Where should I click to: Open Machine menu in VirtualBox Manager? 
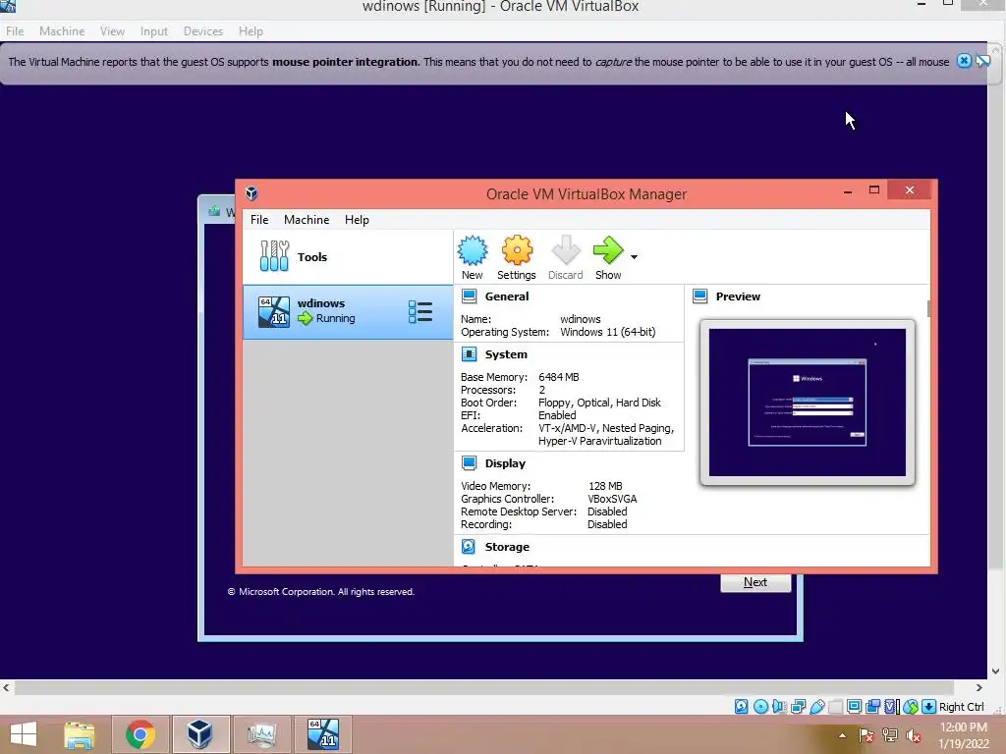coord(307,219)
